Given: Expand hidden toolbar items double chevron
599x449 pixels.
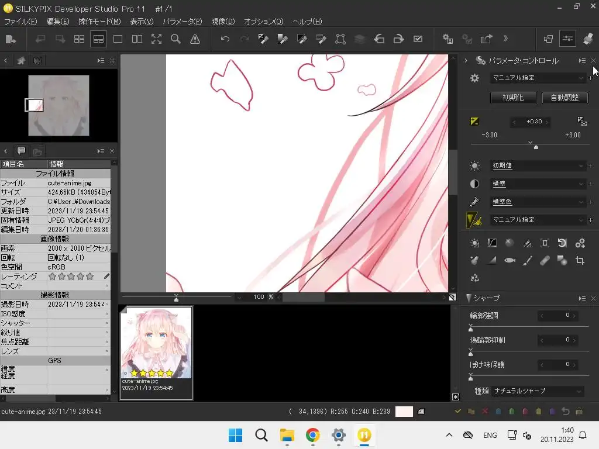Looking at the screenshot, I should [x=505, y=39].
